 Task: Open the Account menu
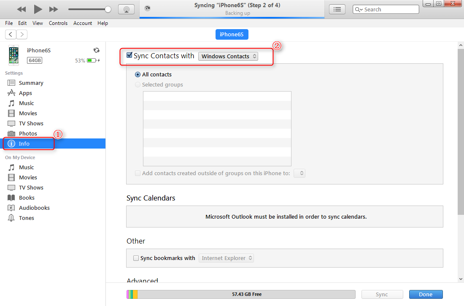(x=83, y=23)
